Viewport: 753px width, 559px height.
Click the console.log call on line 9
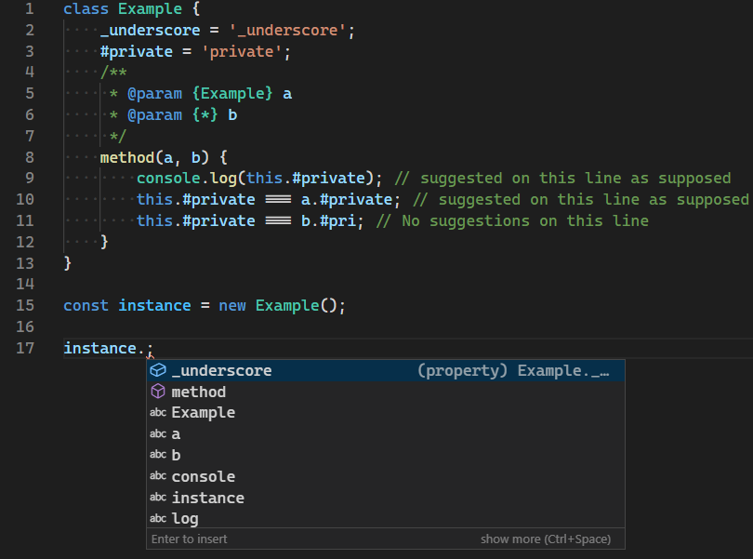point(172,178)
